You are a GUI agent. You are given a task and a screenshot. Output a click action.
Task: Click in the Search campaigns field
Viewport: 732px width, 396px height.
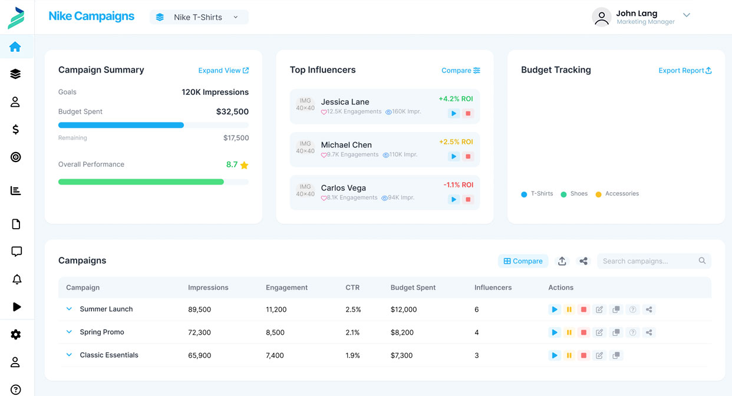654,261
